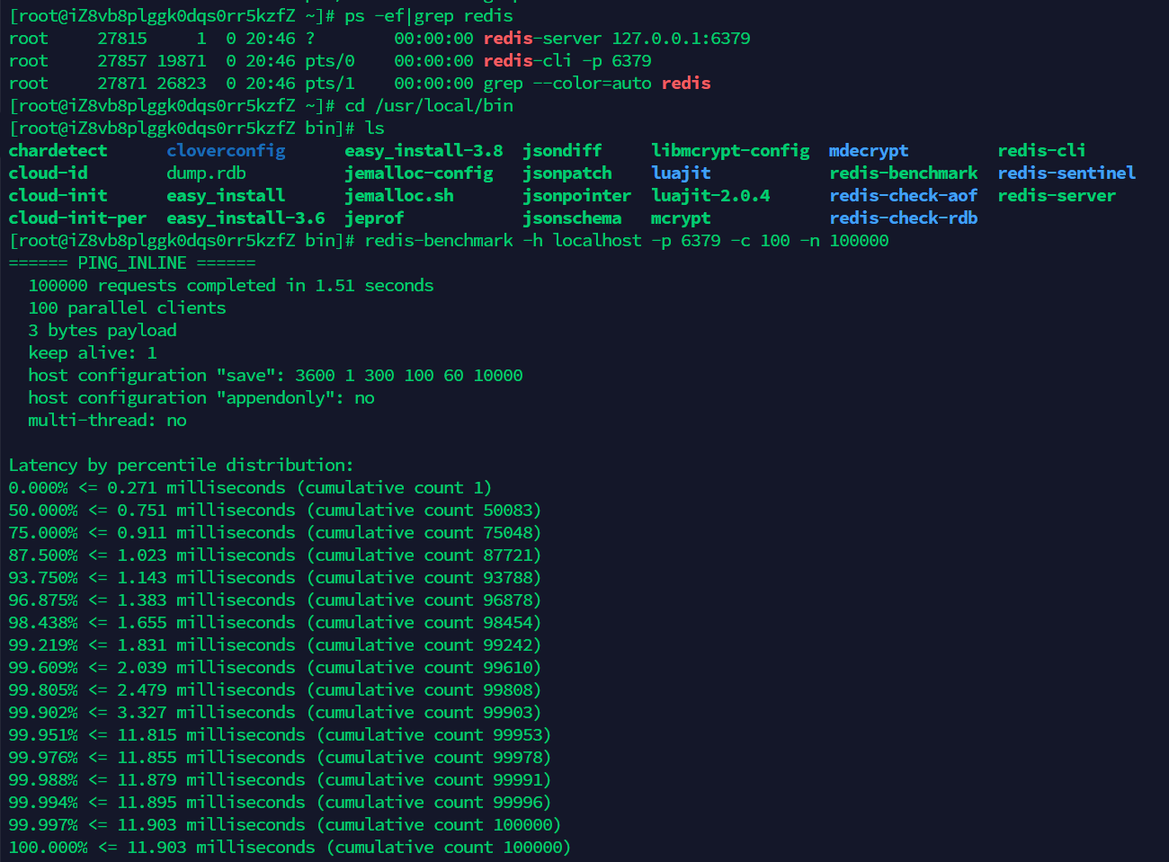This screenshot has width=1169, height=862.
Task: Click the 'redis-cli -p 6379' process entry
Action: point(567,61)
